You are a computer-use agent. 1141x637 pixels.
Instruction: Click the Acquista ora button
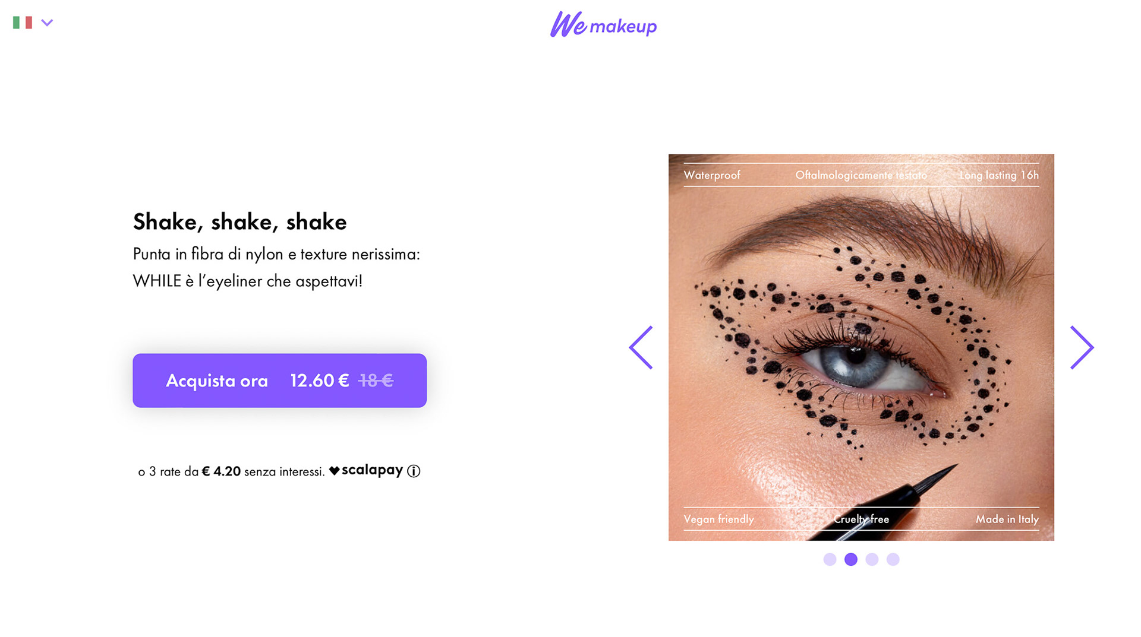279,381
